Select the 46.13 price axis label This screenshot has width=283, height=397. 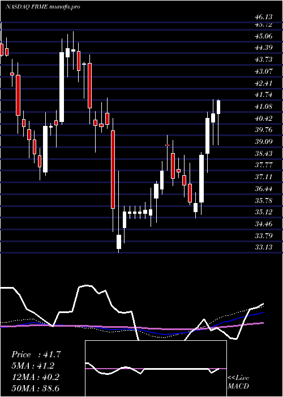pyautogui.click(x=264, y=17)
